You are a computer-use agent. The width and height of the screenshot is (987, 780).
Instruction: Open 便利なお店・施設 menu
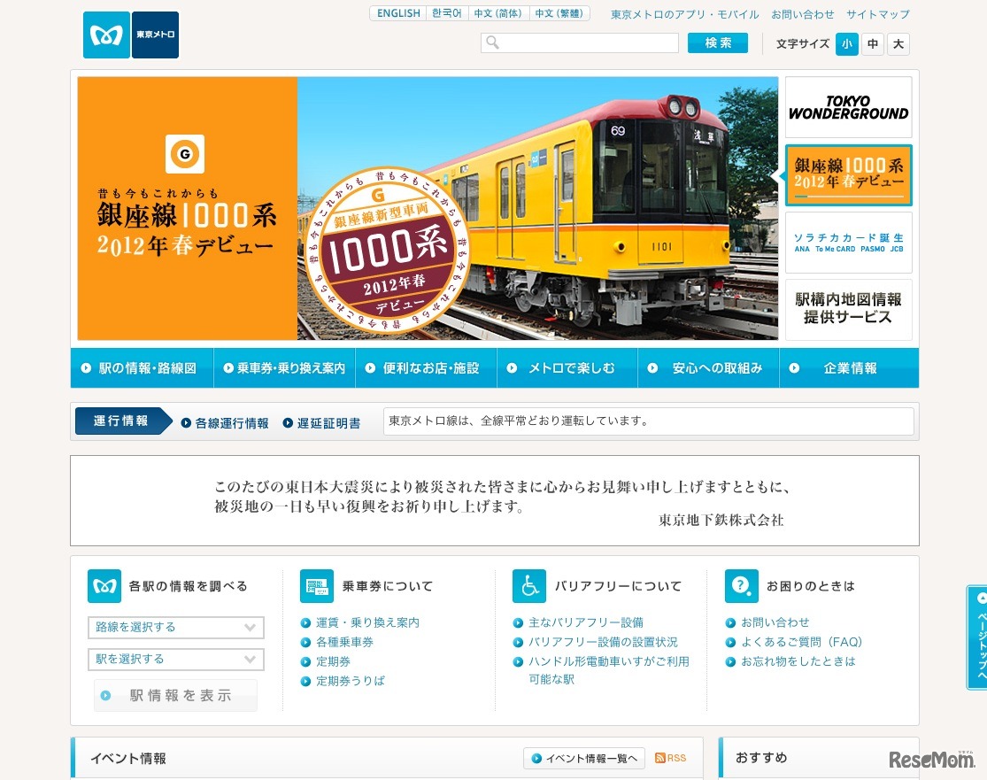pos(426,368)
